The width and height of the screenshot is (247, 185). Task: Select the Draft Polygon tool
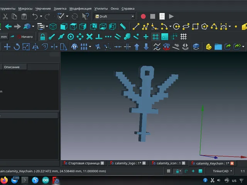(205, 27)
